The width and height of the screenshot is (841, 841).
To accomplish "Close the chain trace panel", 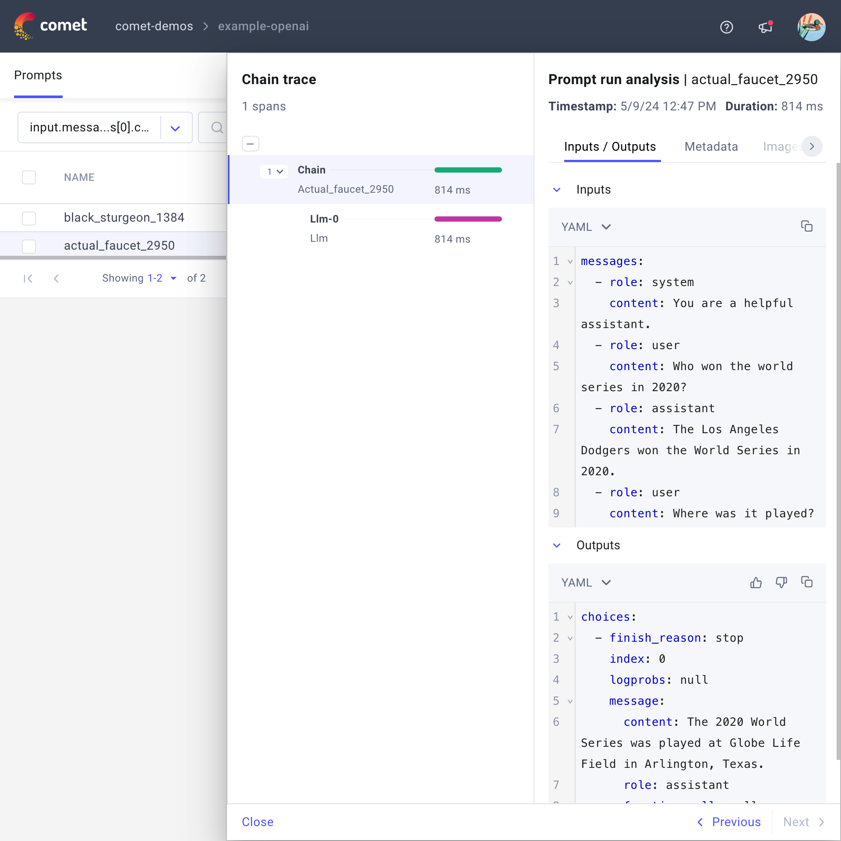I will [258, 822].
